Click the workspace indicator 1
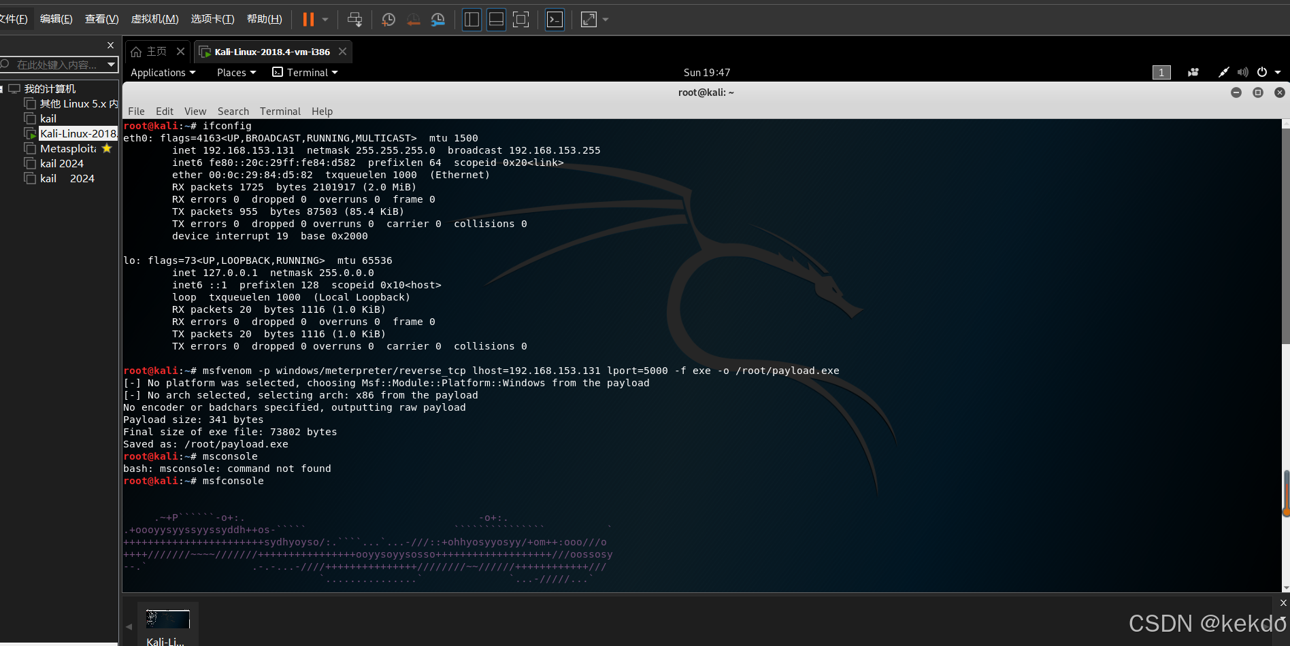This screenshot has width=1290, height=646. click(x=1161, y=73)
